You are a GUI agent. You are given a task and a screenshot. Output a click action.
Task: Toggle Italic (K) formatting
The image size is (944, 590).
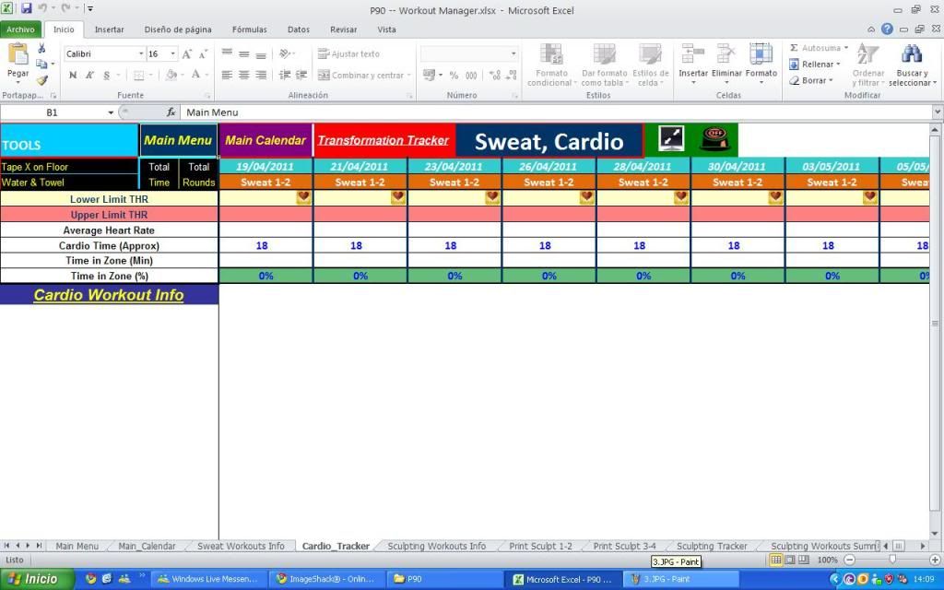89,76
